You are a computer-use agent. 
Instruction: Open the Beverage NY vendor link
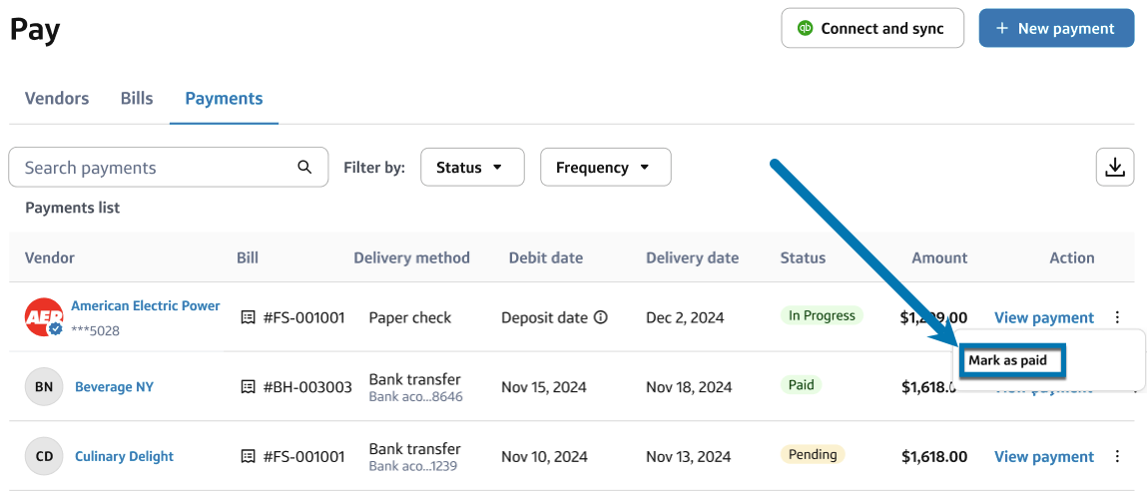(x=114, y=387)
